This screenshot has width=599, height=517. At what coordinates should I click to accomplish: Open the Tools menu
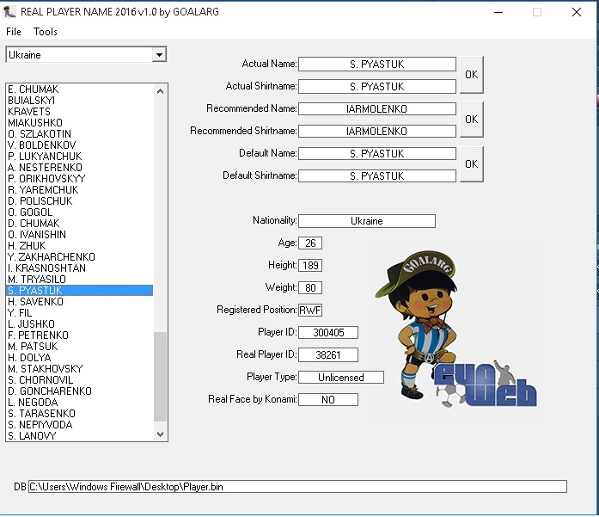45,31
